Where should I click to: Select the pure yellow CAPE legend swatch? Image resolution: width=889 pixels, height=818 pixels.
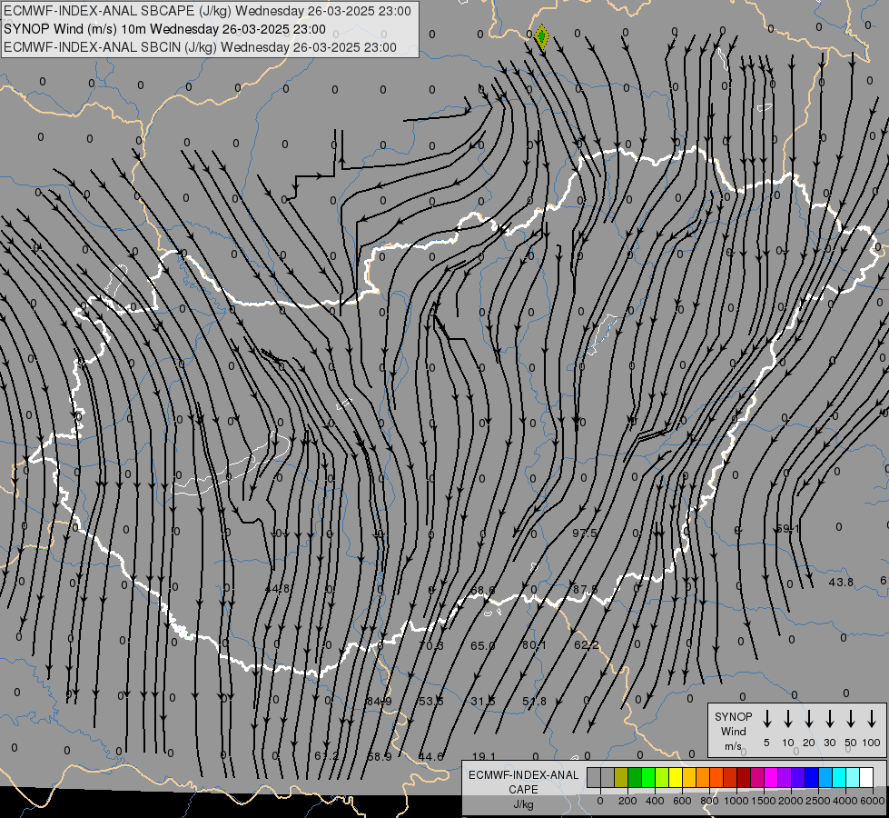click(676, 777)
